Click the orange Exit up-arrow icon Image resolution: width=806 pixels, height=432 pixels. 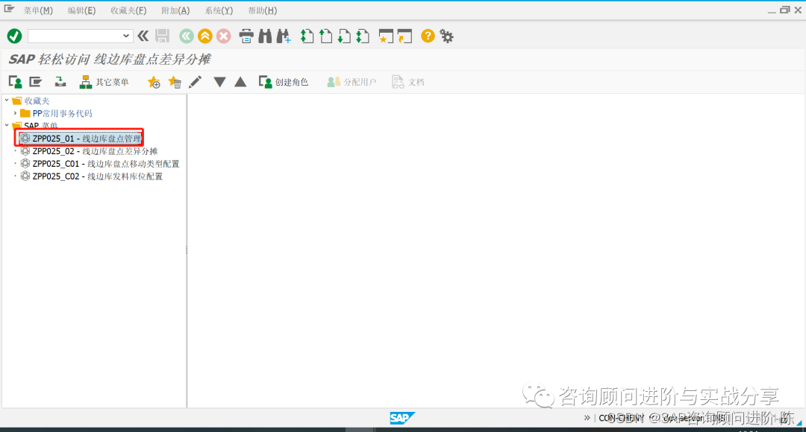pos(204,36)
